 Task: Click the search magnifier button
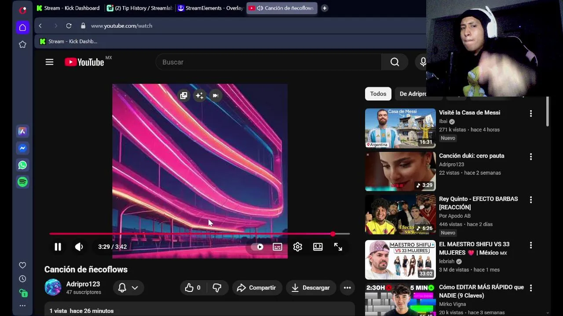tap(395, 62)
